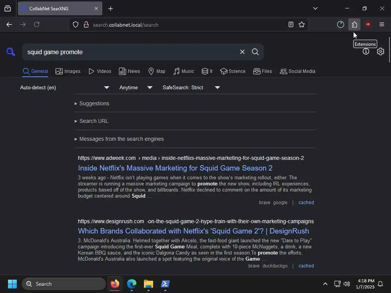Switch to the Social Media tab
Screen dimensions: 391x293
click(297, 71)
